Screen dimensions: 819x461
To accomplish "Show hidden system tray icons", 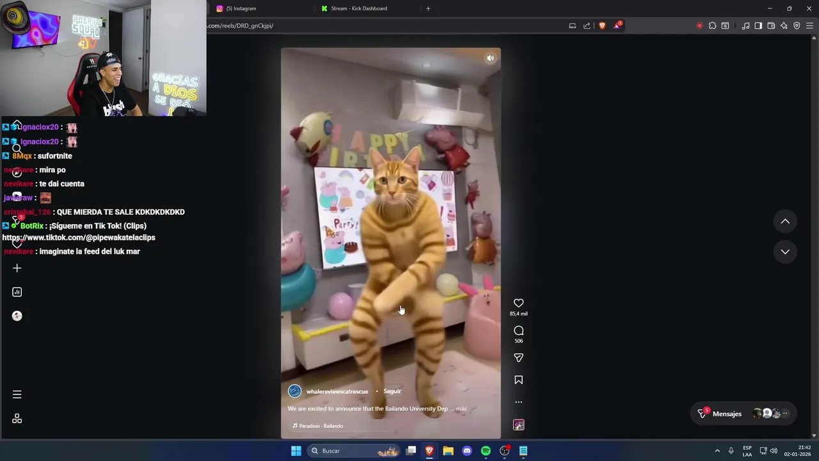I will tap(717, 451).
